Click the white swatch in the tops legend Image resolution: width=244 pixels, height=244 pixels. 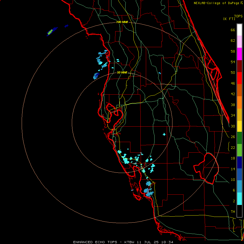239,30
